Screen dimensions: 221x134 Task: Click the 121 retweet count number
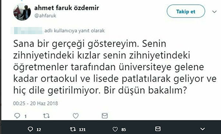point(82,130)
